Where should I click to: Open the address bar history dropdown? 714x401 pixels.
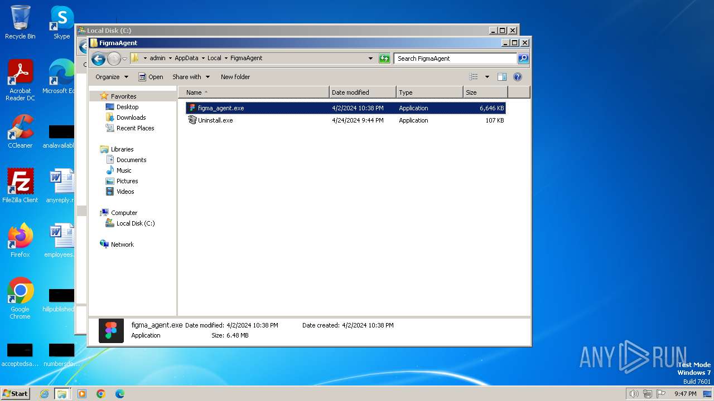coord(370,58)
